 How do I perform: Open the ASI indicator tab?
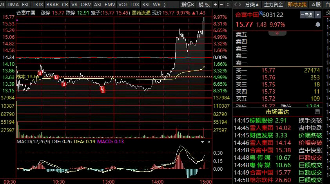pyautogui.click(x=98, y=4)
